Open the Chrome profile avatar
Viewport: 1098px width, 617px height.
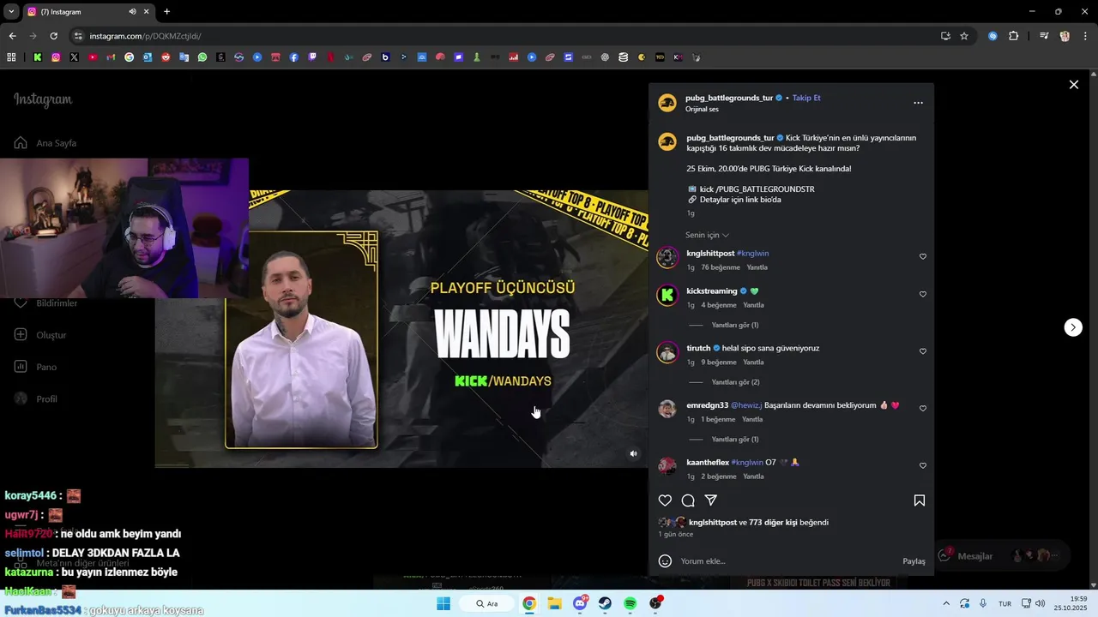point(1065,36)
